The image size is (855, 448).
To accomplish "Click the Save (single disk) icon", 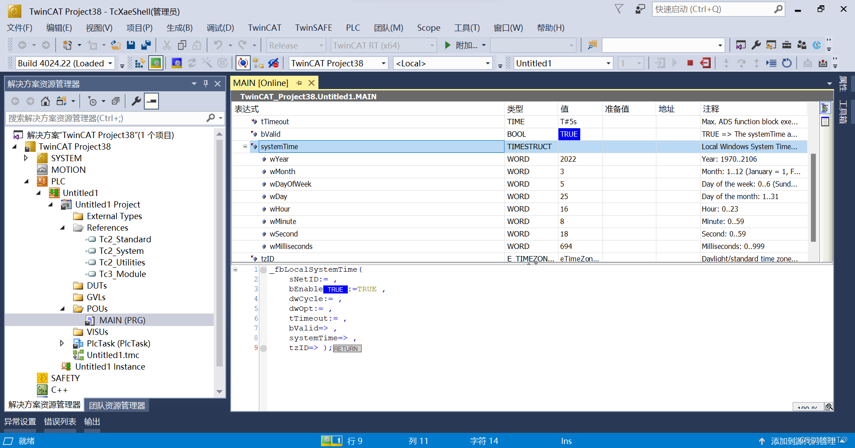I will pyautogui.click(x=130, y=45).
